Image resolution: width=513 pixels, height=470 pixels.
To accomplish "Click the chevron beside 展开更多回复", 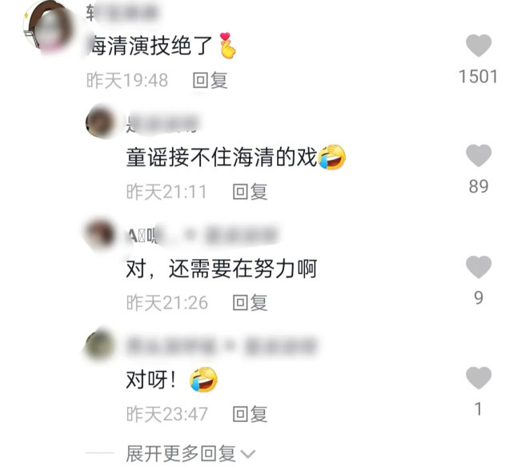I will tap(247, 454).
